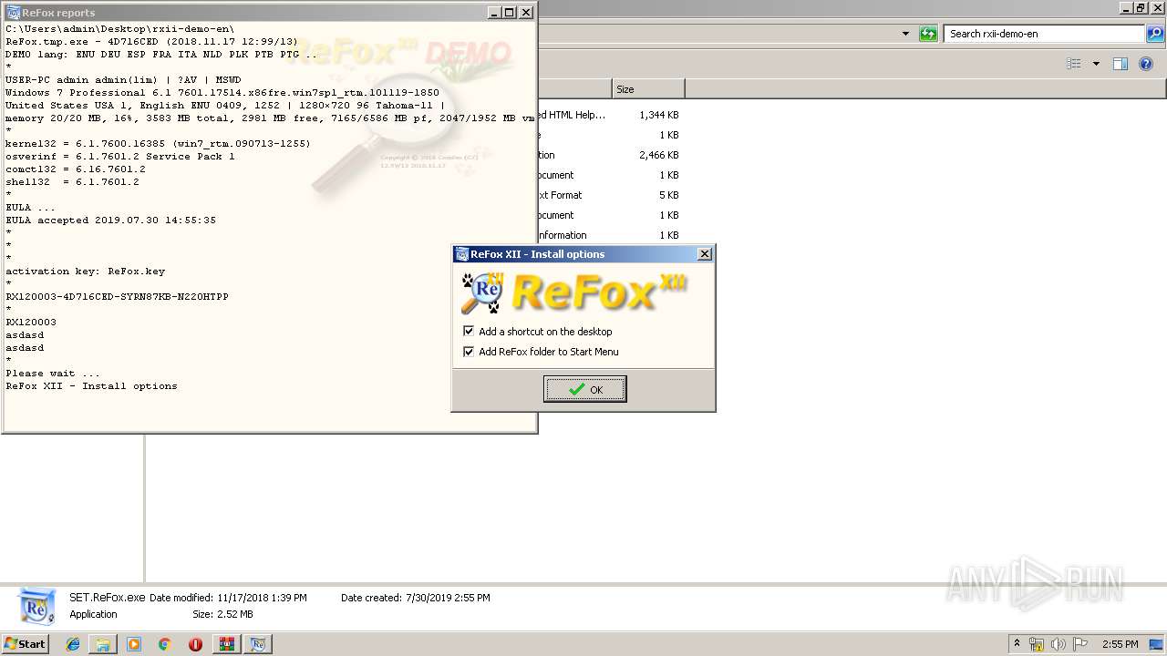
Task: Click the 'Please wait ...' line in the report
Action: click(53, 374)
